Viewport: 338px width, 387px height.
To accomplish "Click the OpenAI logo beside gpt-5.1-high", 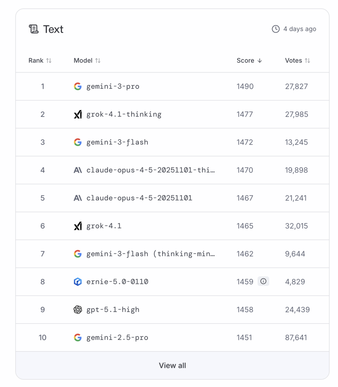I will (x=78, y=310).
